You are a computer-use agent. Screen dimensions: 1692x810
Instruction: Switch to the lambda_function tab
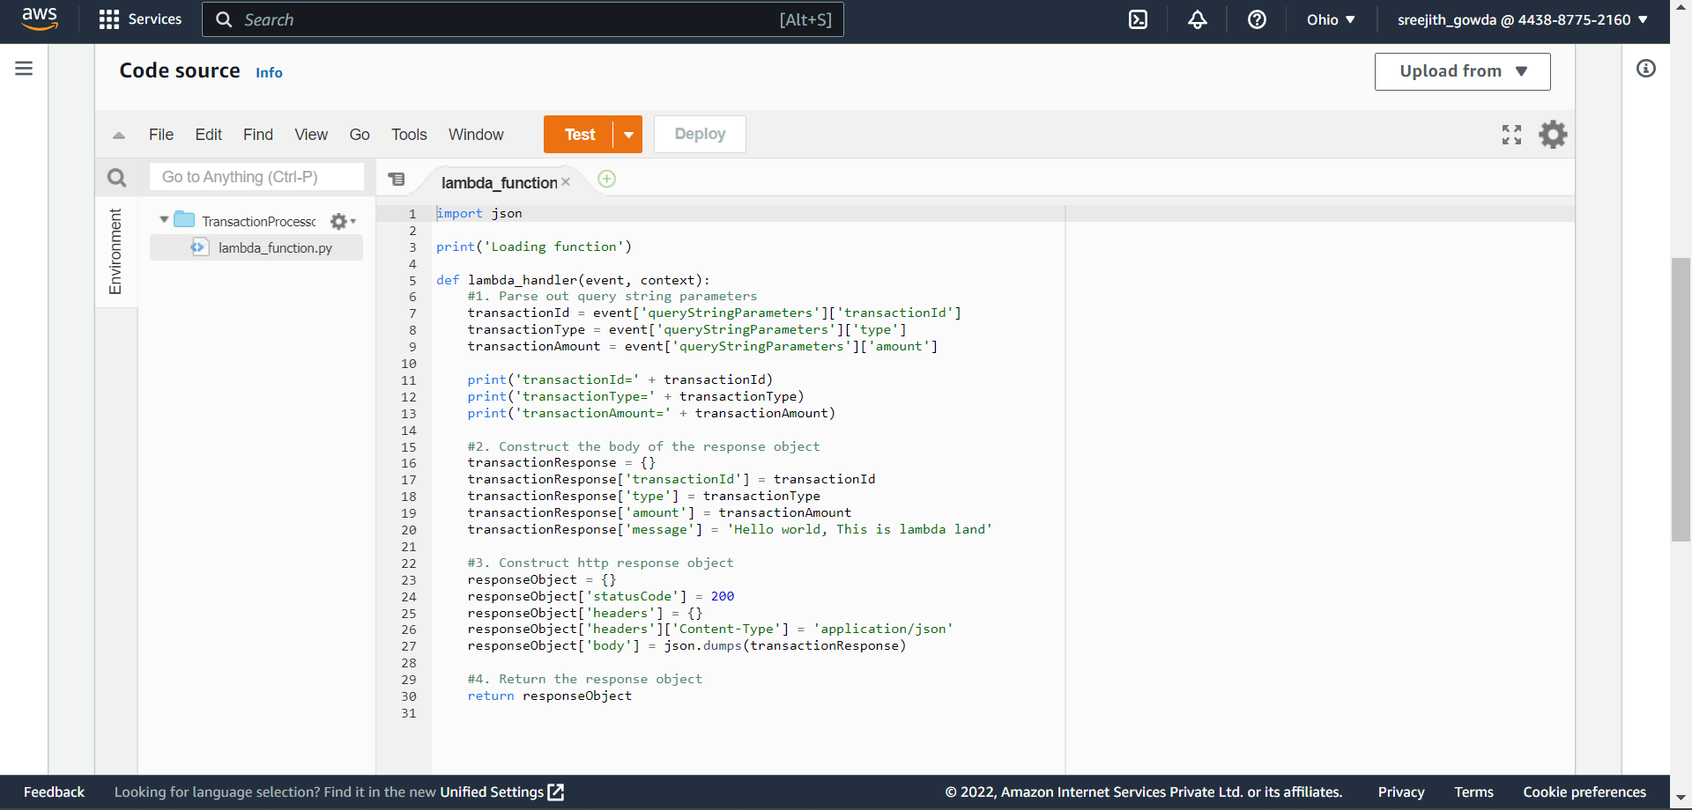[499, 182]
